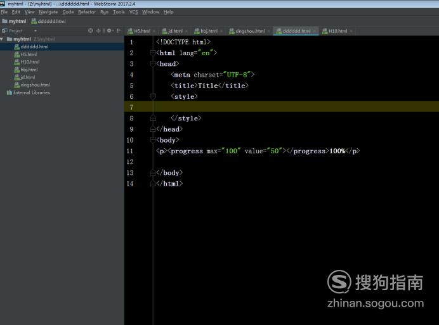Click the "UTF-8" charset value on line 4

click(x=237, y=75)
